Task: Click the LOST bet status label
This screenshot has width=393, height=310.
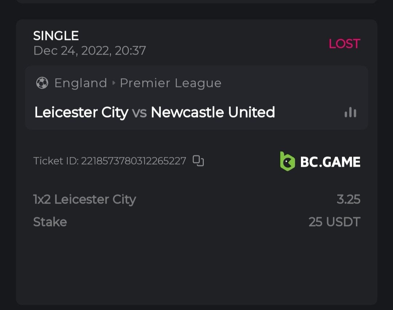Action: [x=344, y=44]
